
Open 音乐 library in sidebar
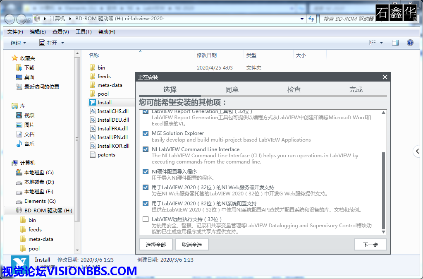(x=29, y=144)
